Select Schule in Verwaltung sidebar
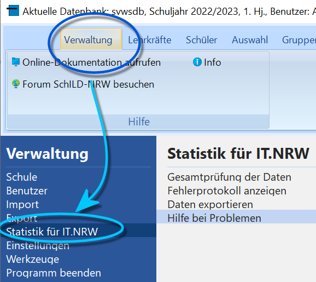The height and width of the screenshot is (282, 316). point(22,177)
